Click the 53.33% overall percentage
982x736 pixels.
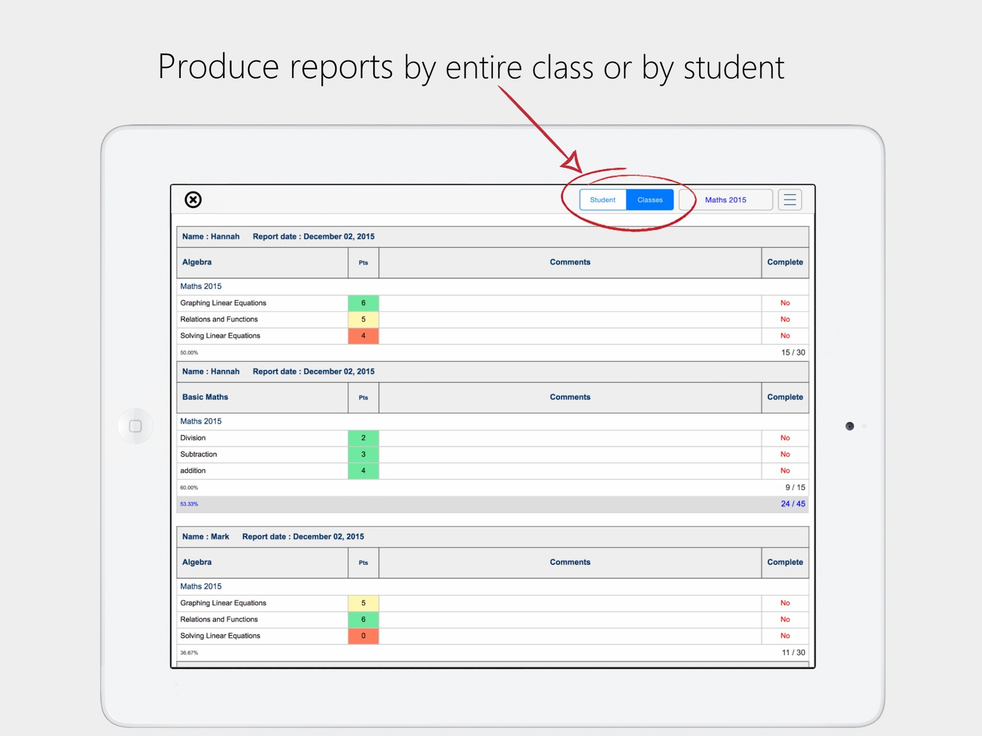(x=189, y=504)
